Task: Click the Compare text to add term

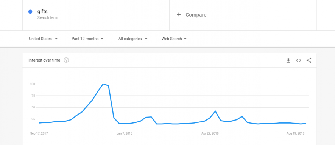Action: [x=196, y=15]
